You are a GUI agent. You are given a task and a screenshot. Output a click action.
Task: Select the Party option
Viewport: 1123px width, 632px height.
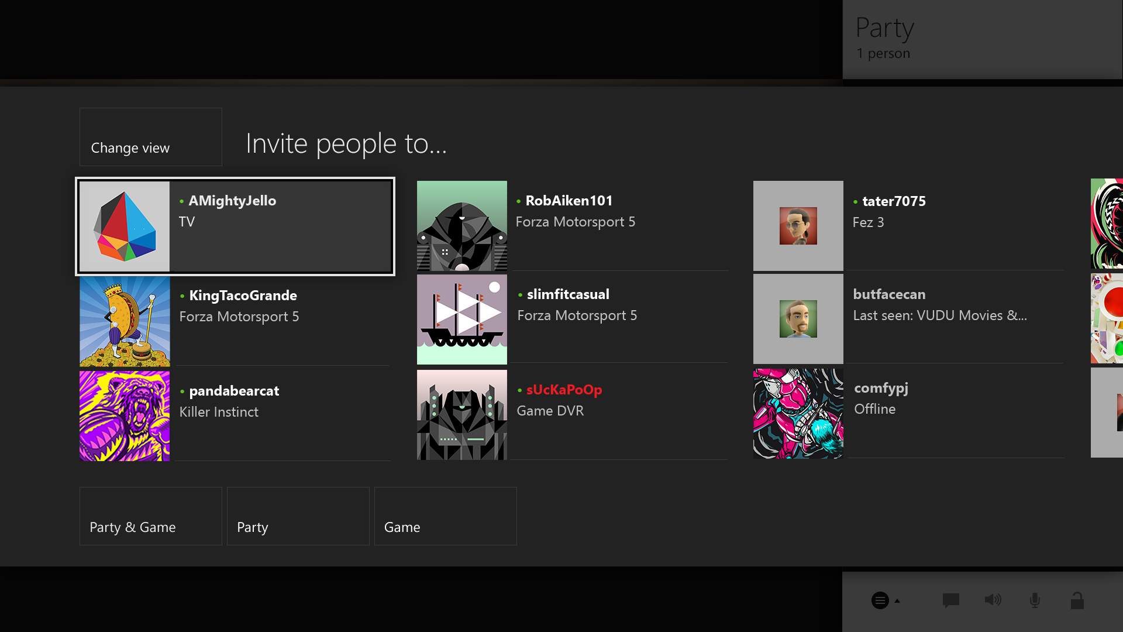tap(298, 516)
